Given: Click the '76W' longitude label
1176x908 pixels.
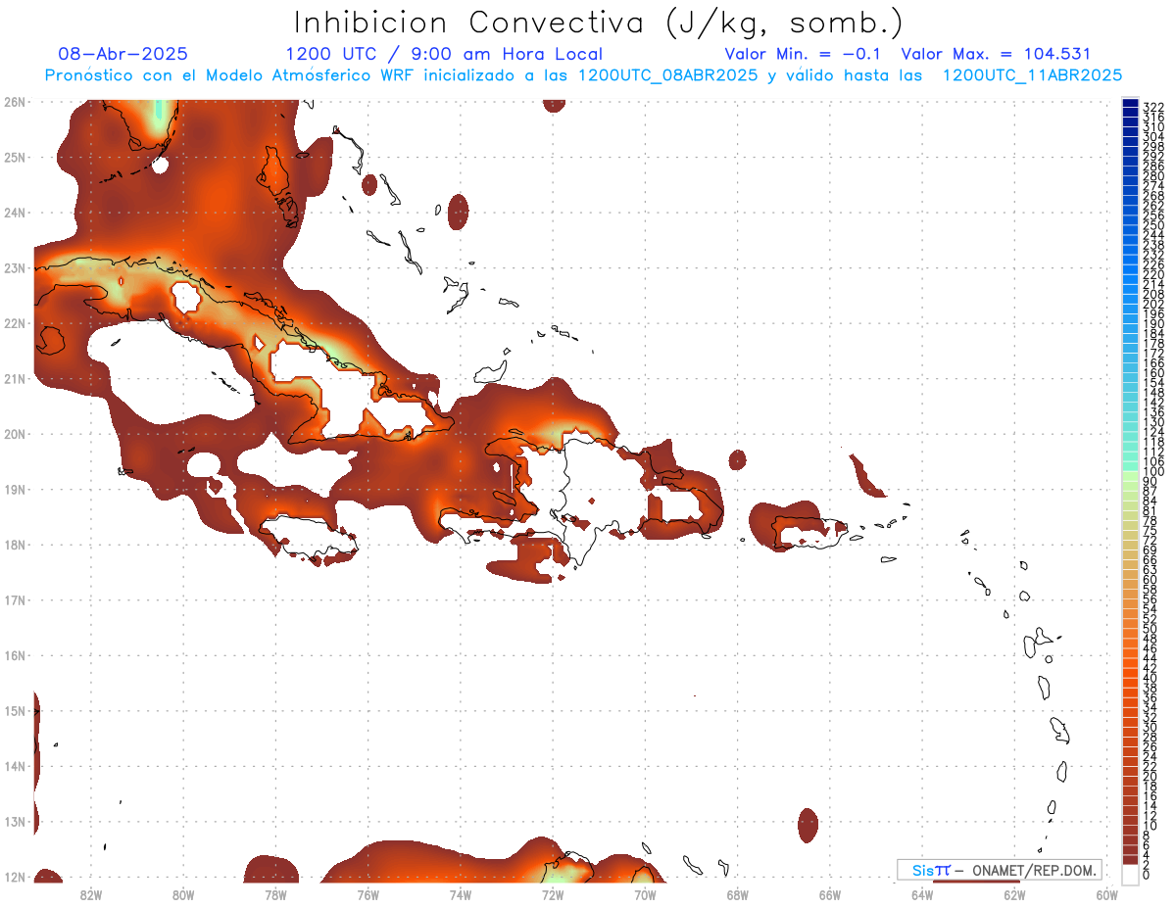Looking at the screenshot, I should coord(368,894).
